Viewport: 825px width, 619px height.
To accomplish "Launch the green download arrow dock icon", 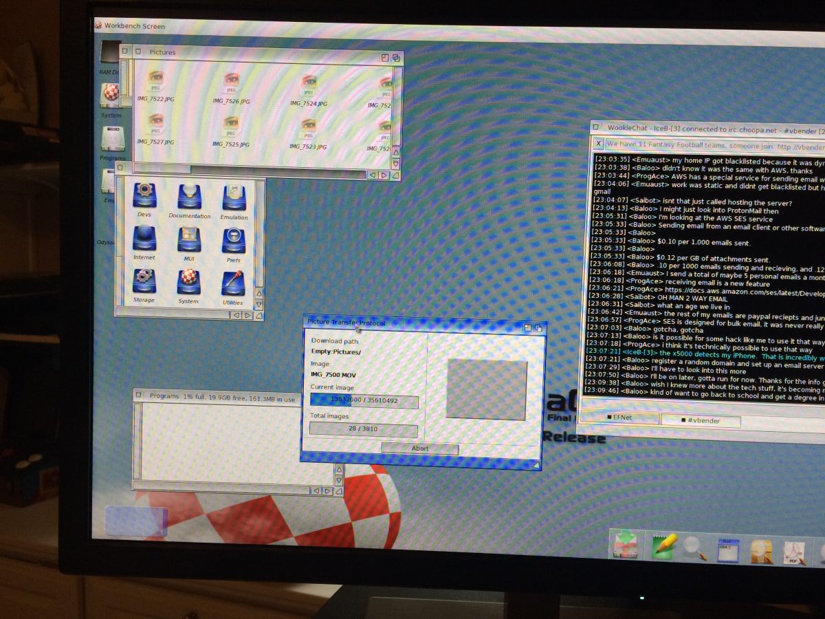I will (x=626, y=545).
